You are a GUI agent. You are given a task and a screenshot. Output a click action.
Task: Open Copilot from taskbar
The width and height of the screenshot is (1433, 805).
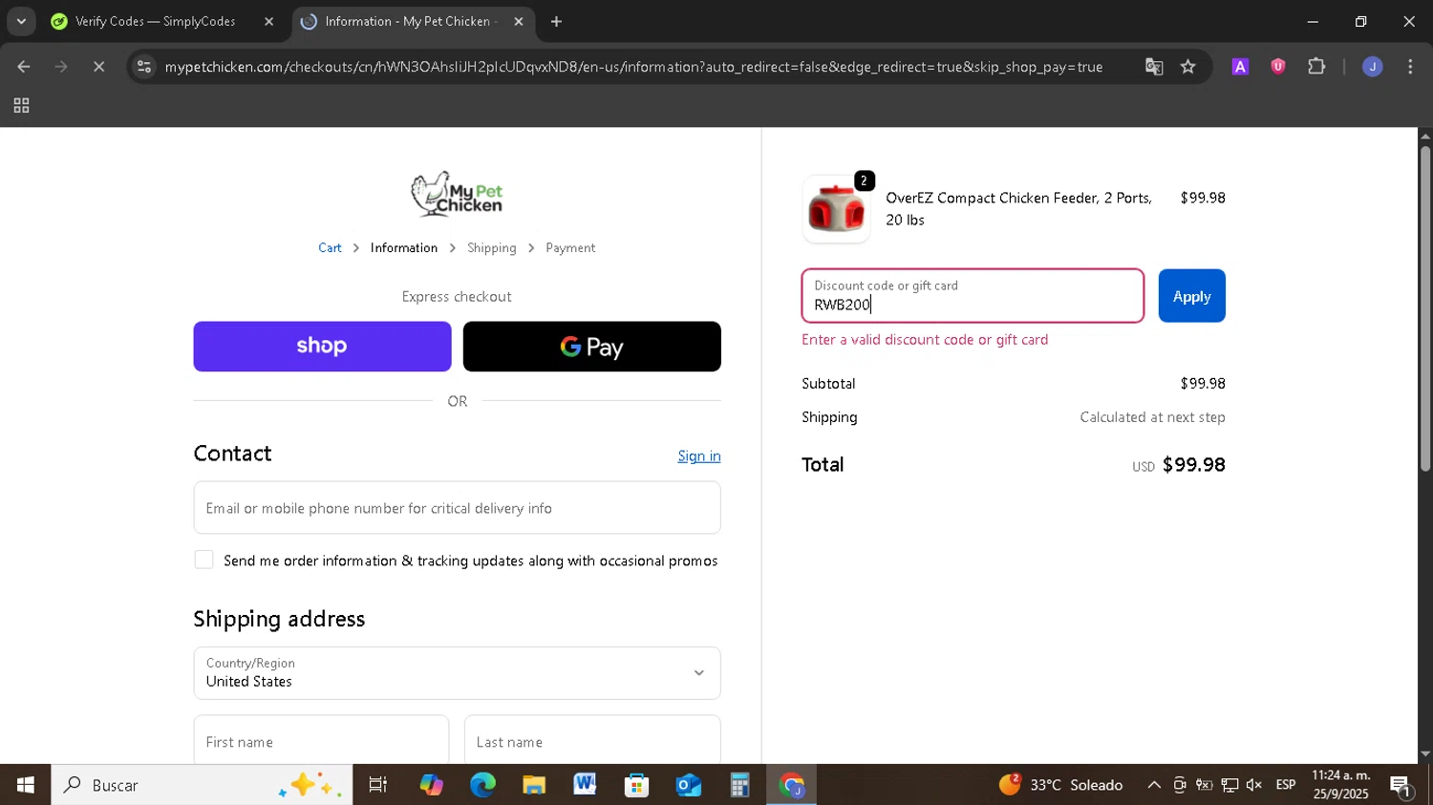pos(431,785)
